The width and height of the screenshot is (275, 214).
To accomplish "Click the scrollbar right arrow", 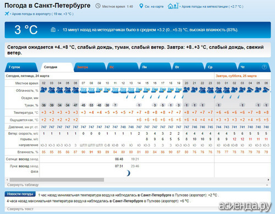I will tap(268, 180).
